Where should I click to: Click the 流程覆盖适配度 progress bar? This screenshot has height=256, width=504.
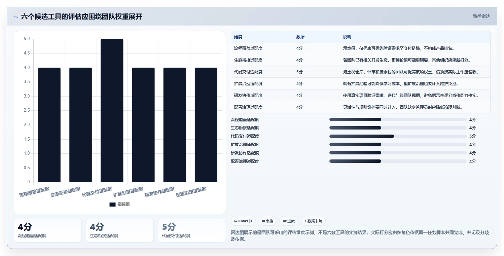pos(398,119)
